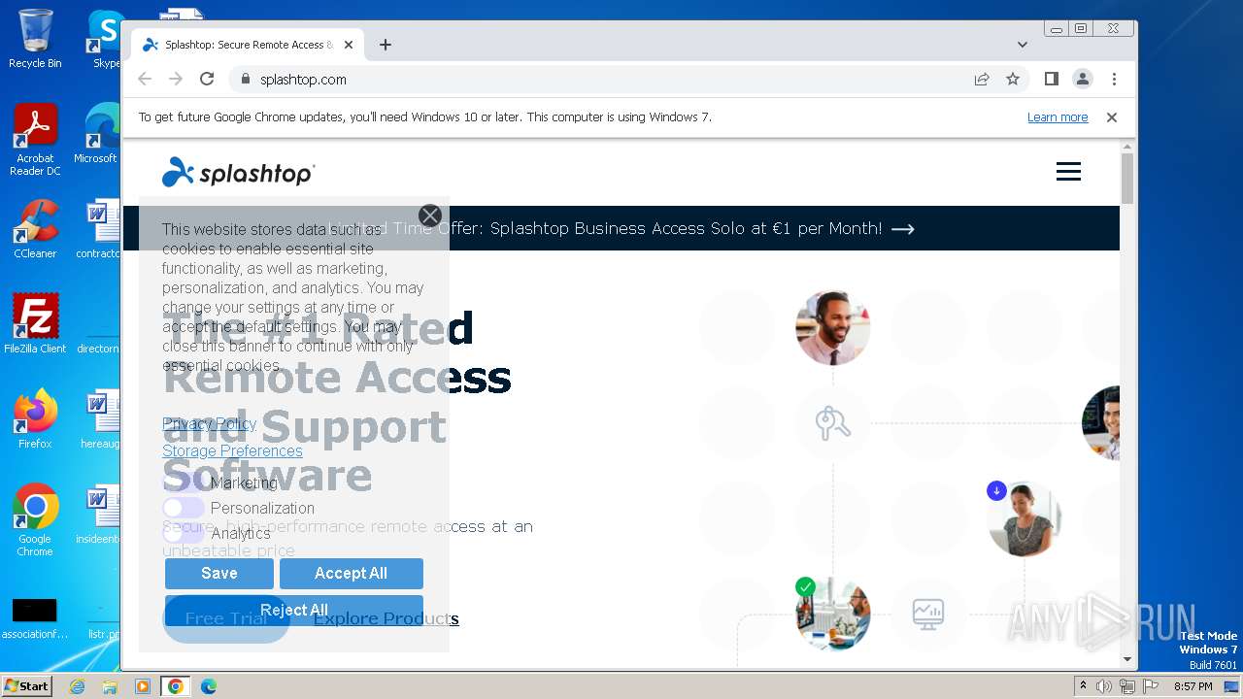Toggle the Analytics cookies switch

pos(184,533)
